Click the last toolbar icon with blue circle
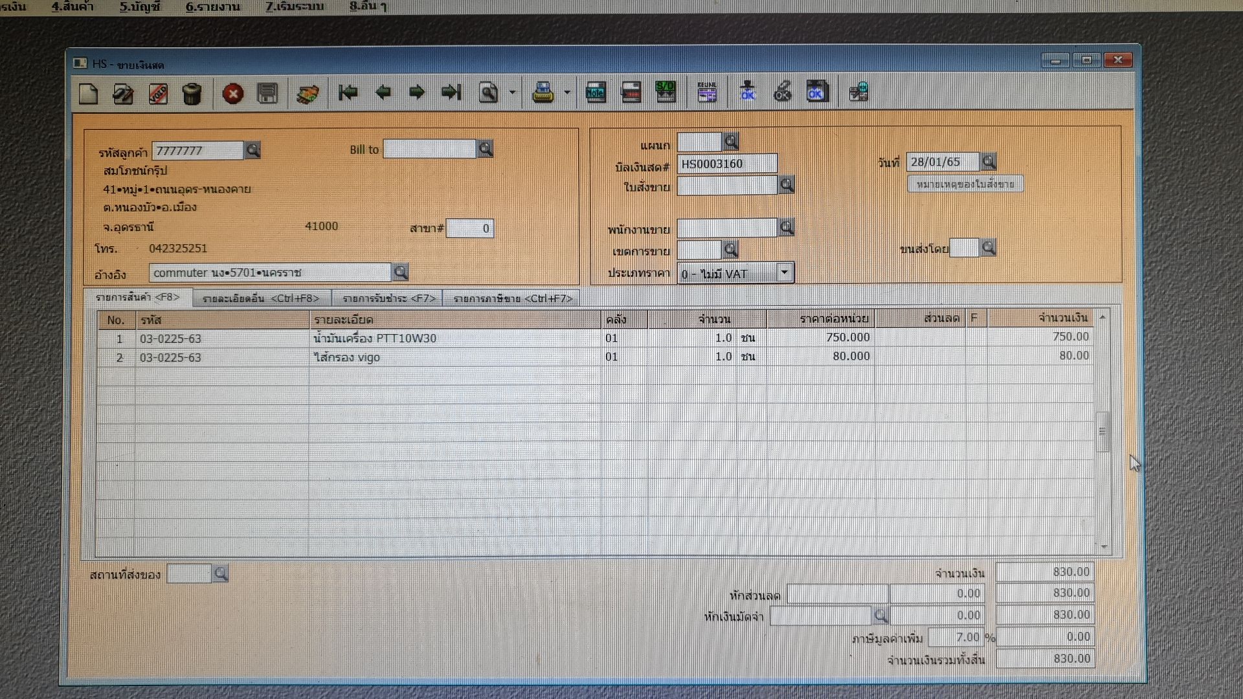 pos(858,93)
